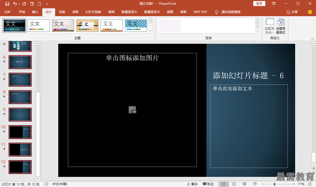
Task: Open the 文件 menu
Action: pos(7,12)
